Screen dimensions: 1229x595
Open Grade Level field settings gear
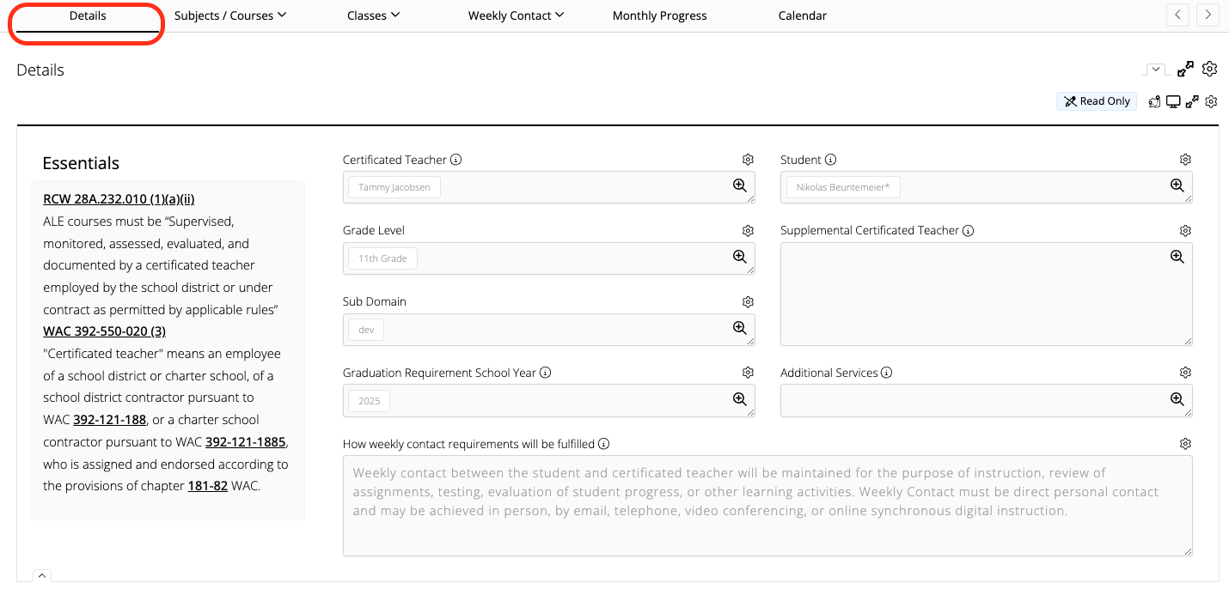click(x=748, y=230)
